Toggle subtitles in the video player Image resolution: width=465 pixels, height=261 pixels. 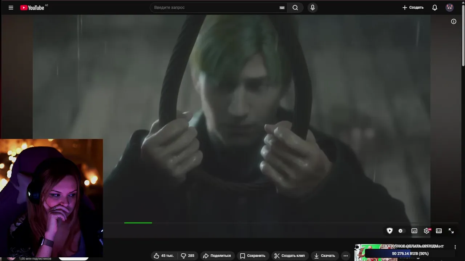[414, 231]
